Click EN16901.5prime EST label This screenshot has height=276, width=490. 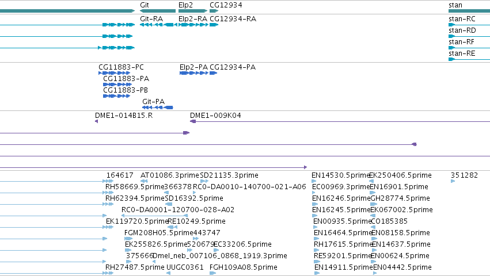point(399,187)
